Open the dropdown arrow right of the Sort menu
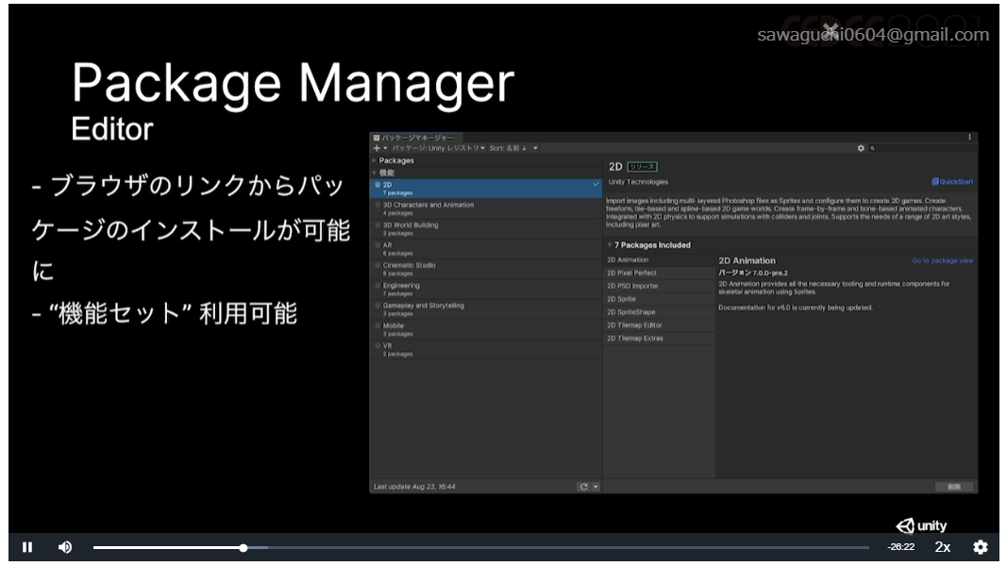The image size is (1007, 566). click(535, 148)
